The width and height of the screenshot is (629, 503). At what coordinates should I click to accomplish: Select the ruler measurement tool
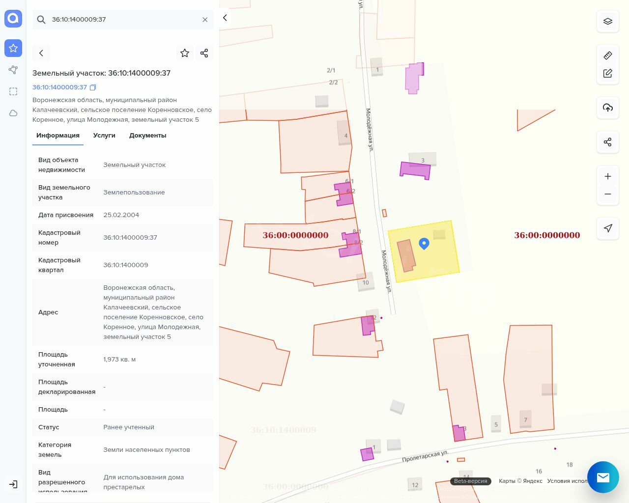click(608, 56)
